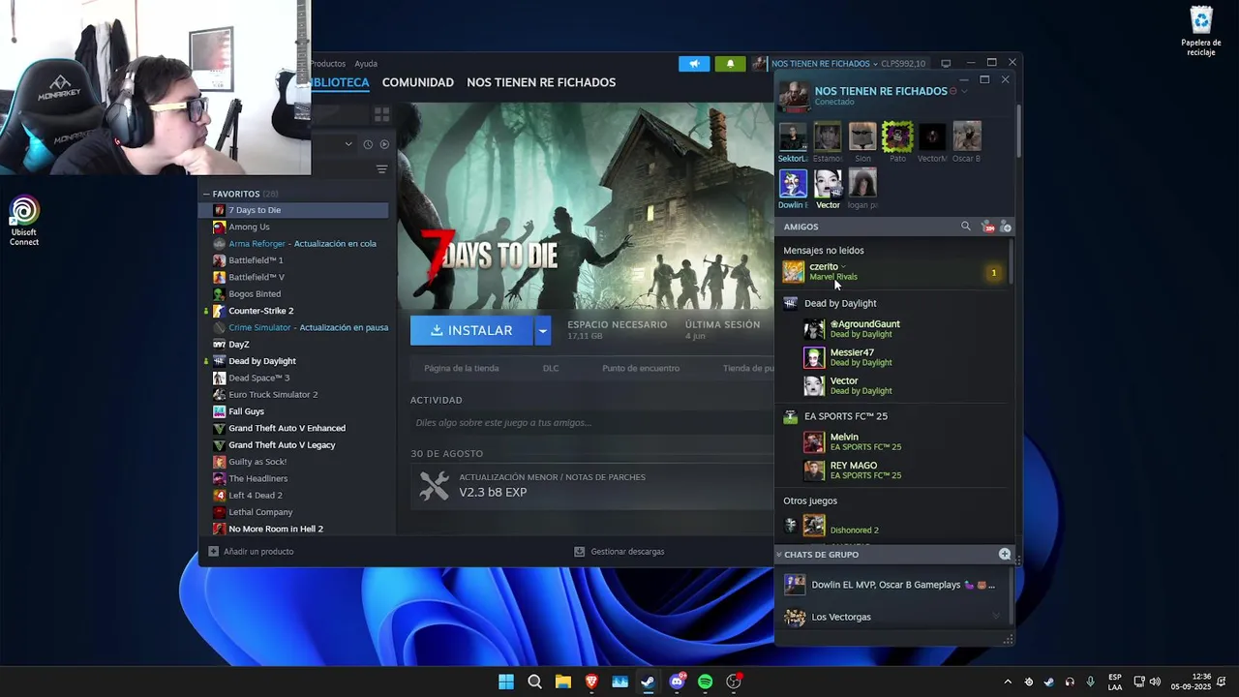
Task: Open Pato favorite friend avatar
Action: point(897,136)
